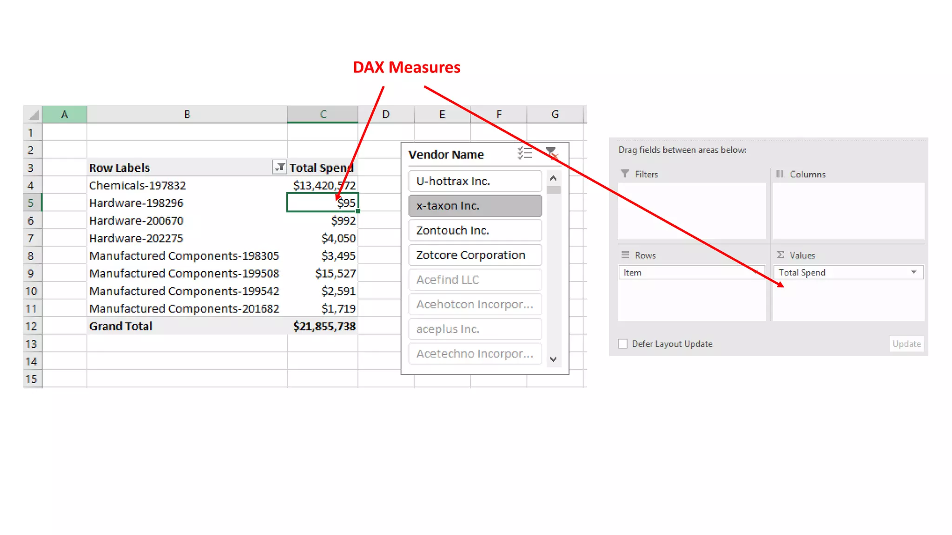Viewport: 952px width, 535px height.
Task: Open the Item field dropdown arrow in Rows
Action: (756, 273)
